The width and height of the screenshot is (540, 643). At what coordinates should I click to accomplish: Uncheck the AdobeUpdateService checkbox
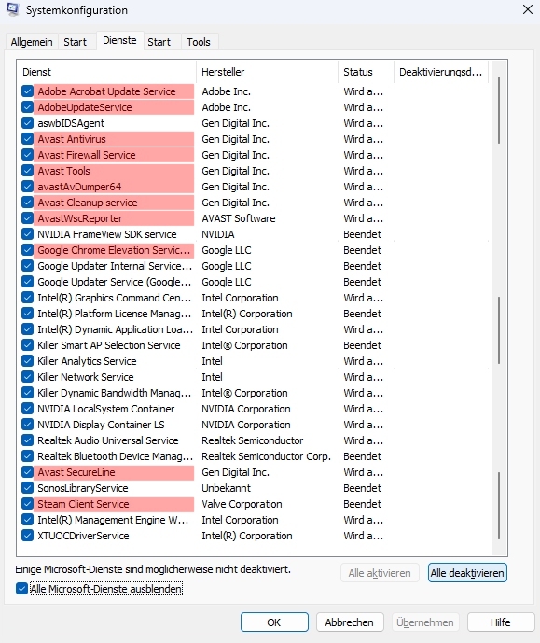coord(27,107)
